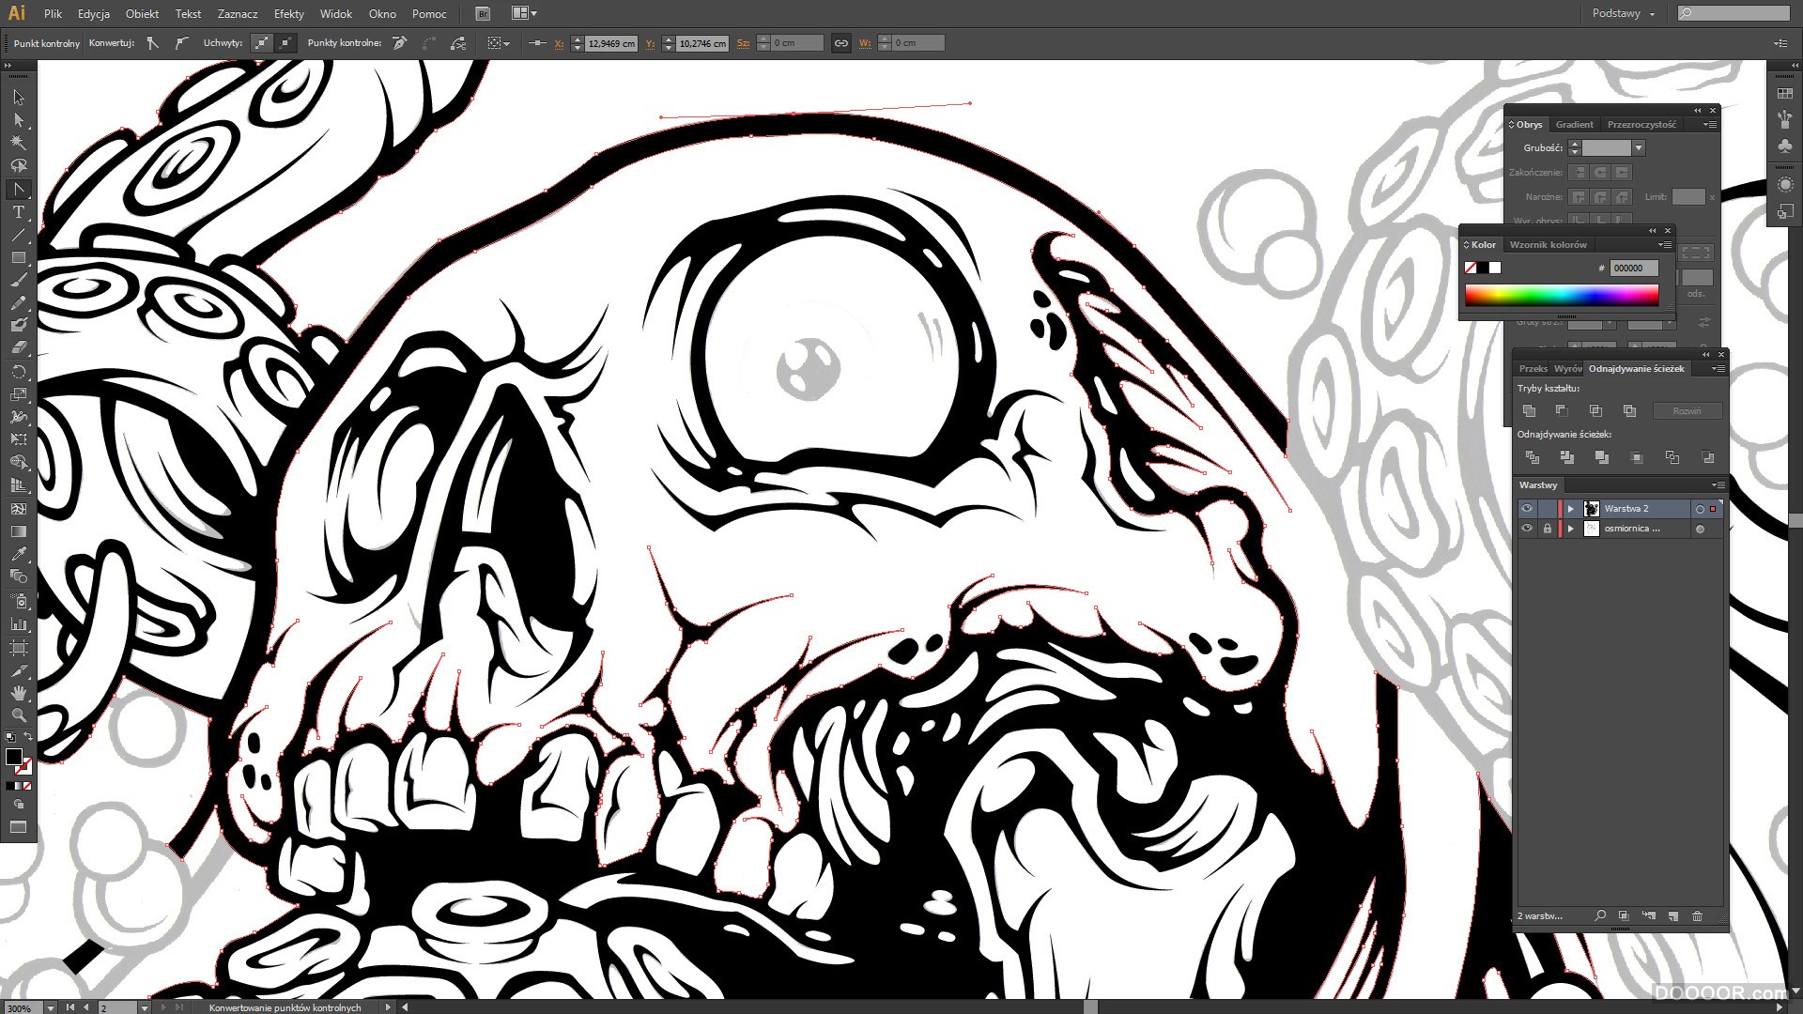Image resolution: width=1803 pixels, height=1014 pixels.
Task: Select the Magic Wand tool
Action: coord(18,143)
